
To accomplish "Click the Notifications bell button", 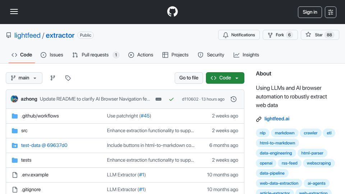I will 239,35.
